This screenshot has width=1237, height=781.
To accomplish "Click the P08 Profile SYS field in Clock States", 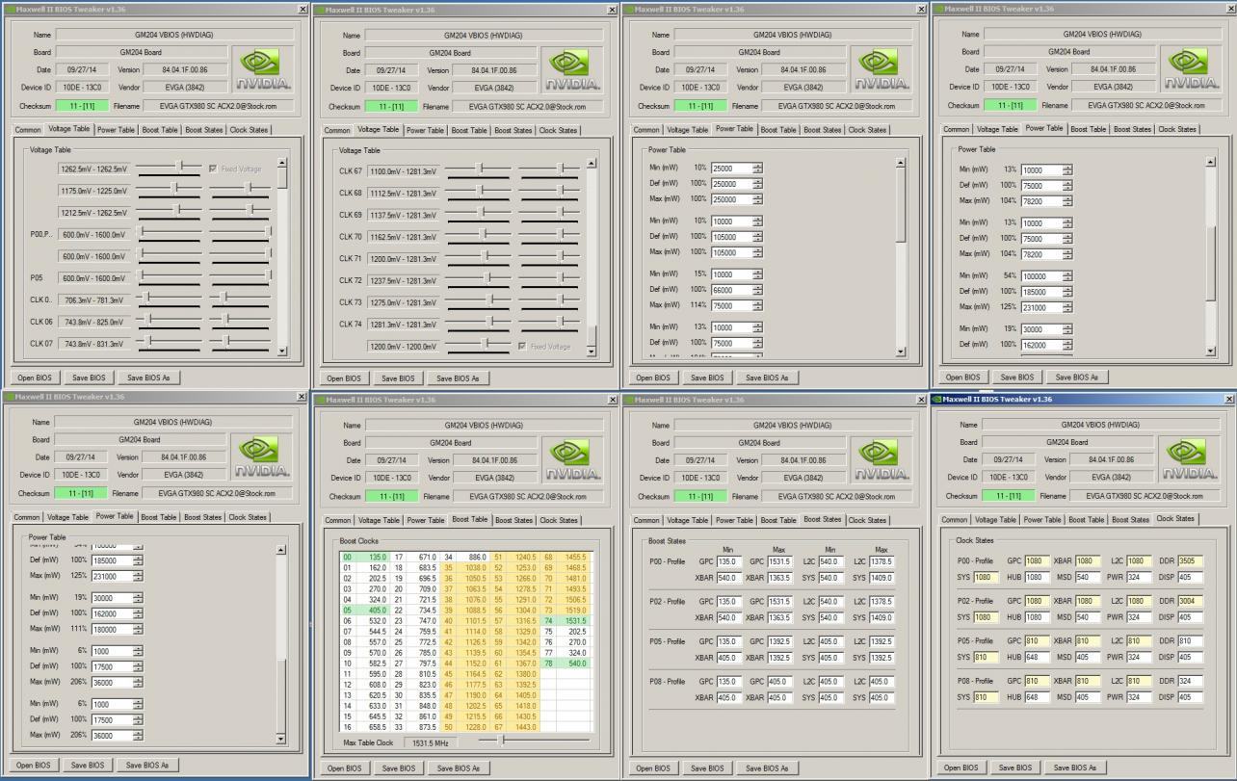I will pos(985,697).
